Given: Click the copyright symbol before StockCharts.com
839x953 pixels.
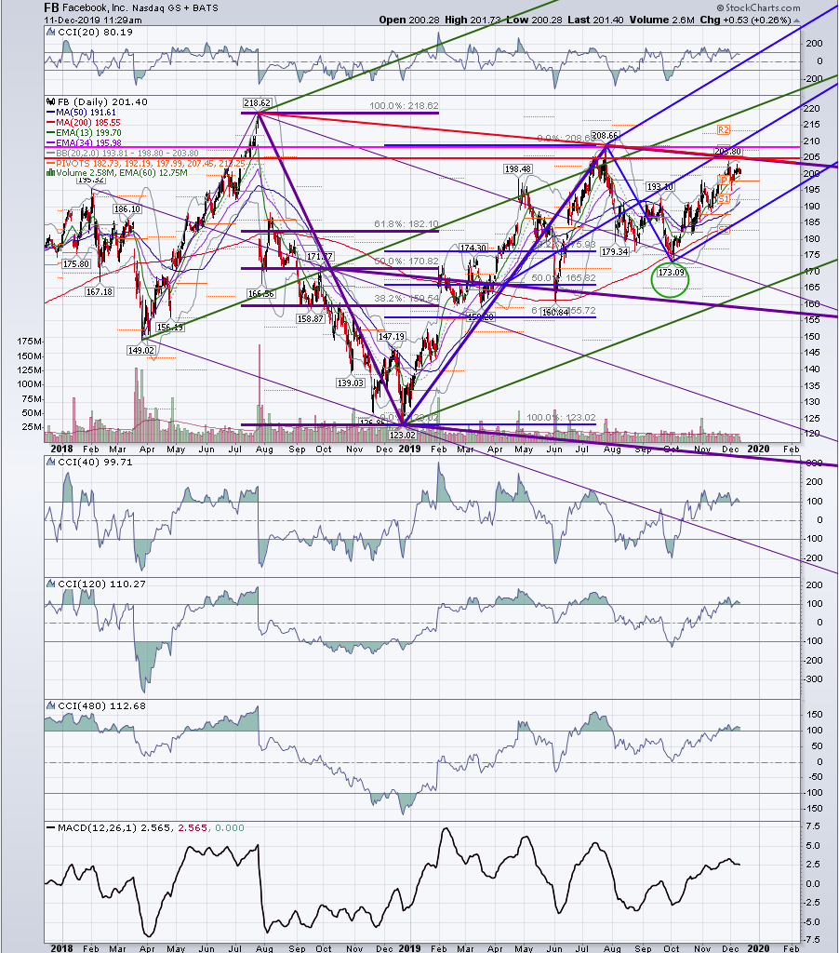Looking at the screenshot, I should point(720,7).
